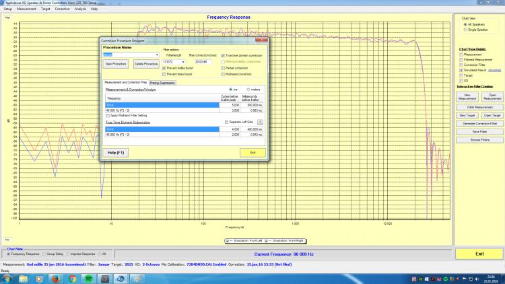Disable the Prevent treble boost checkbox

(165, 68)
